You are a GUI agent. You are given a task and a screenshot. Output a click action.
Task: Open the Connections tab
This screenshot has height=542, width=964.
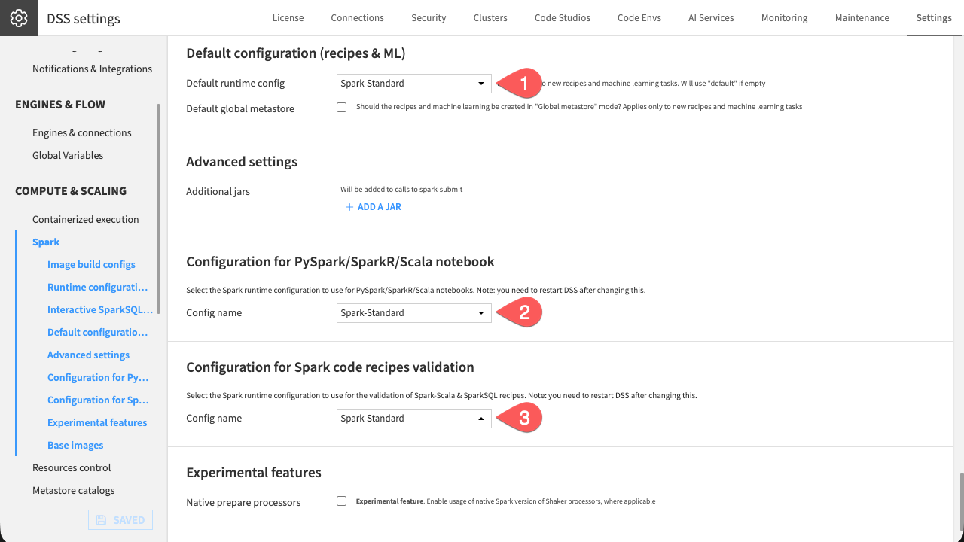pos(357,18)
